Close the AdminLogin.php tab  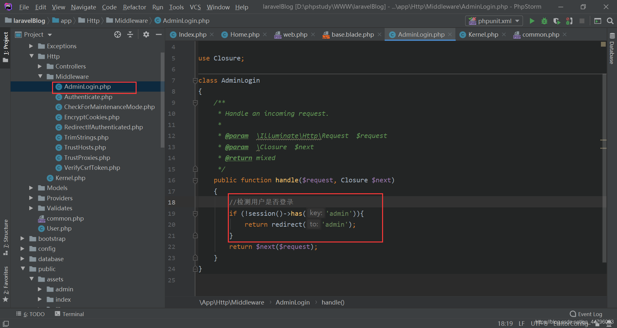point(450,34)
